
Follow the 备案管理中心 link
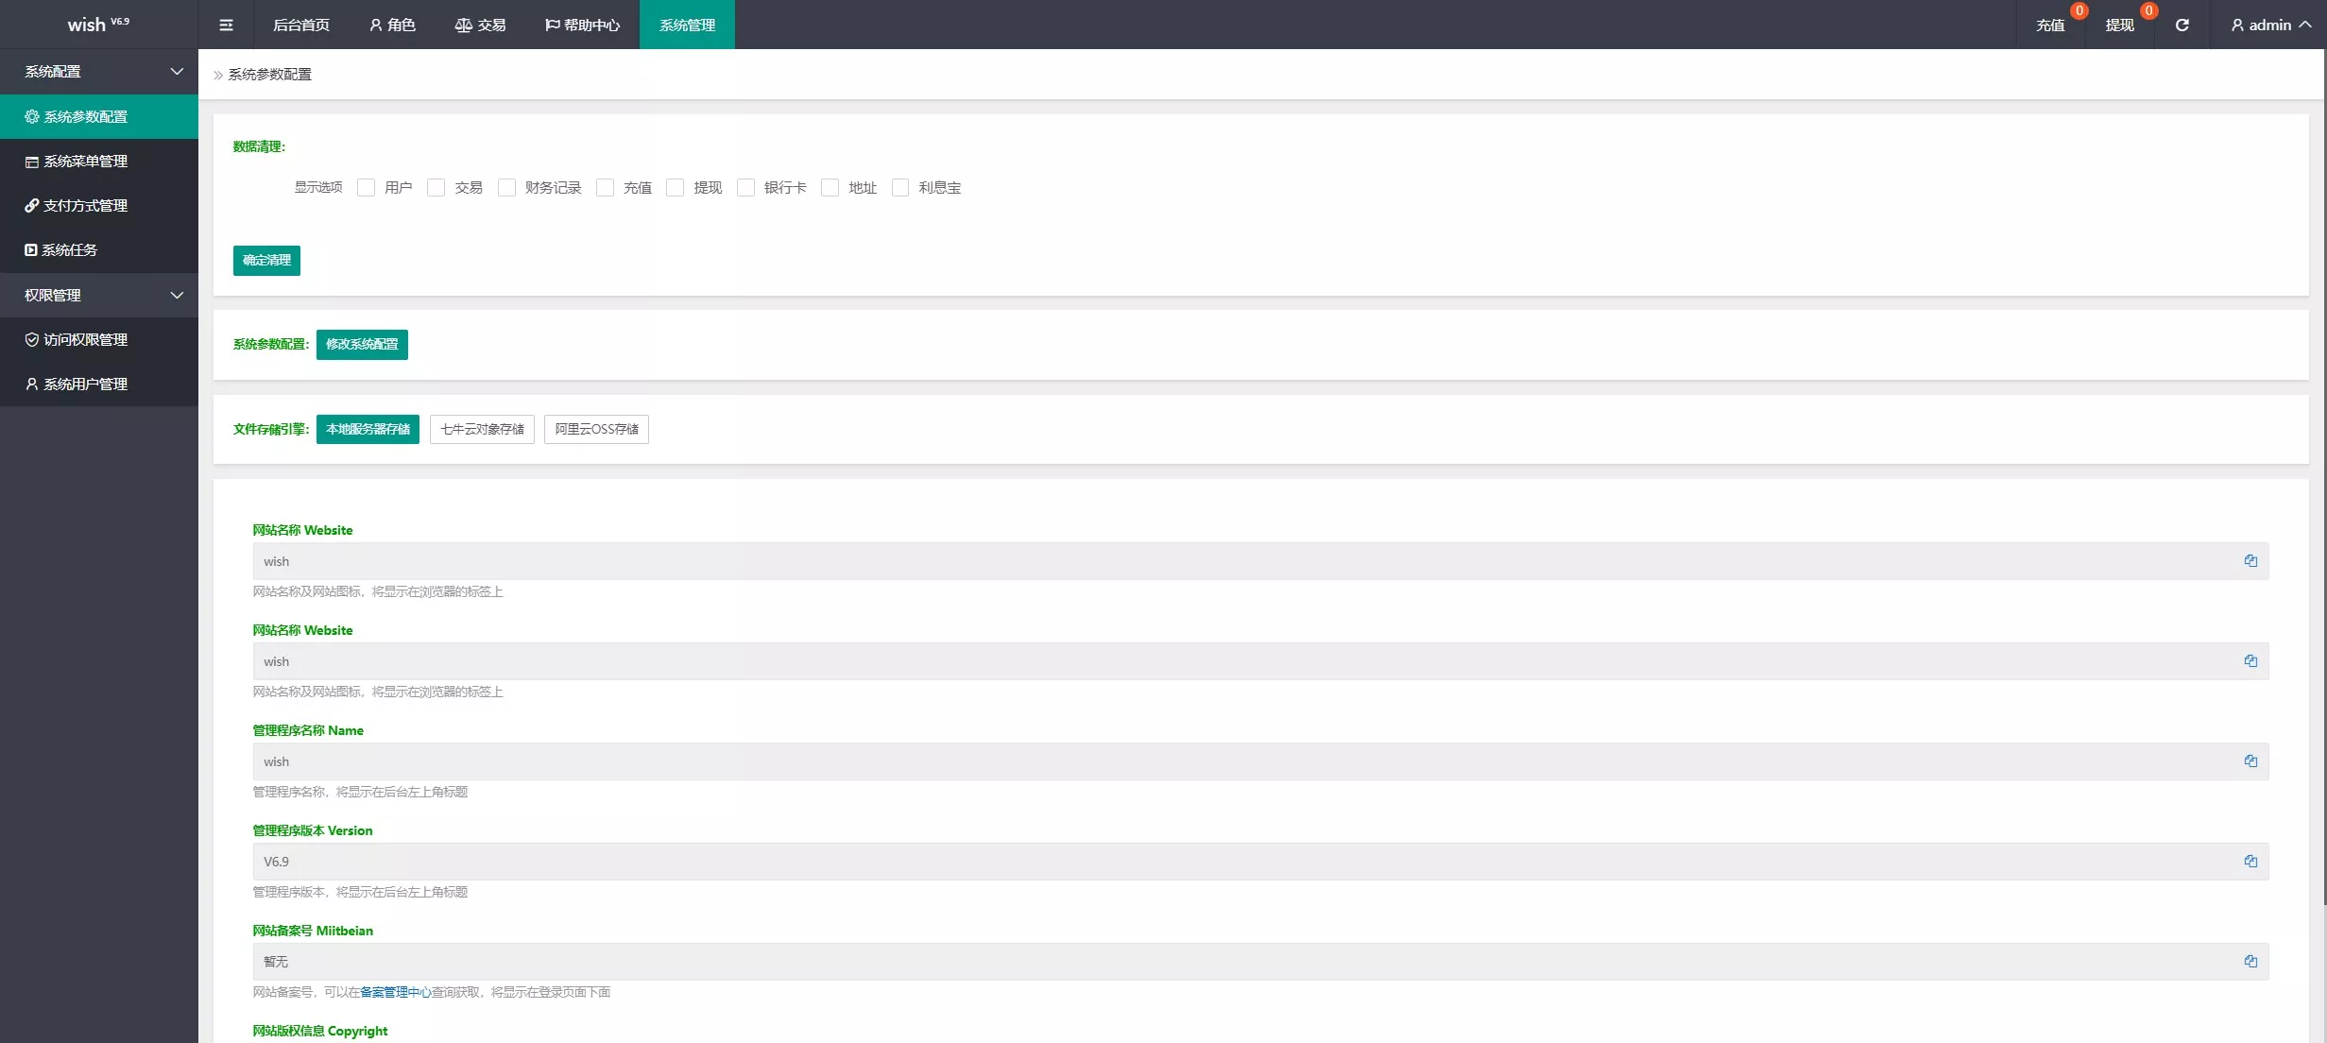tap(396, 992)
